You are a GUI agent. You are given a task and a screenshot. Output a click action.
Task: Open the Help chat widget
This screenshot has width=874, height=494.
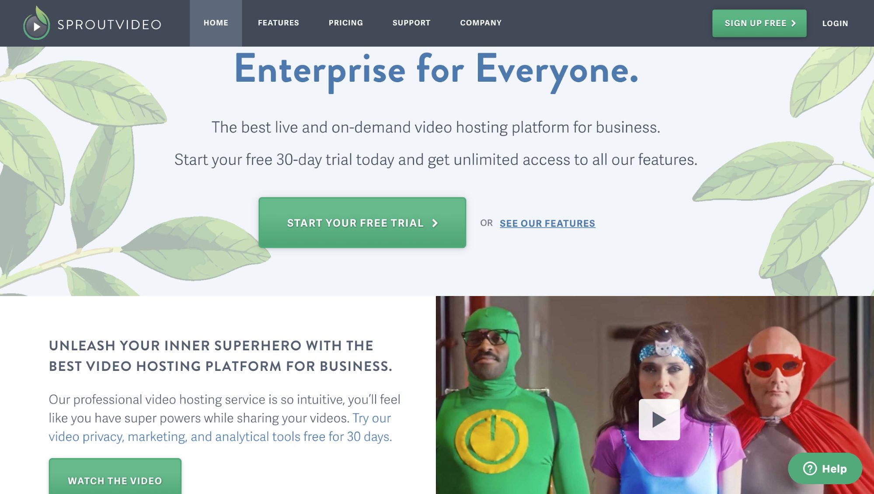point(825,468)
